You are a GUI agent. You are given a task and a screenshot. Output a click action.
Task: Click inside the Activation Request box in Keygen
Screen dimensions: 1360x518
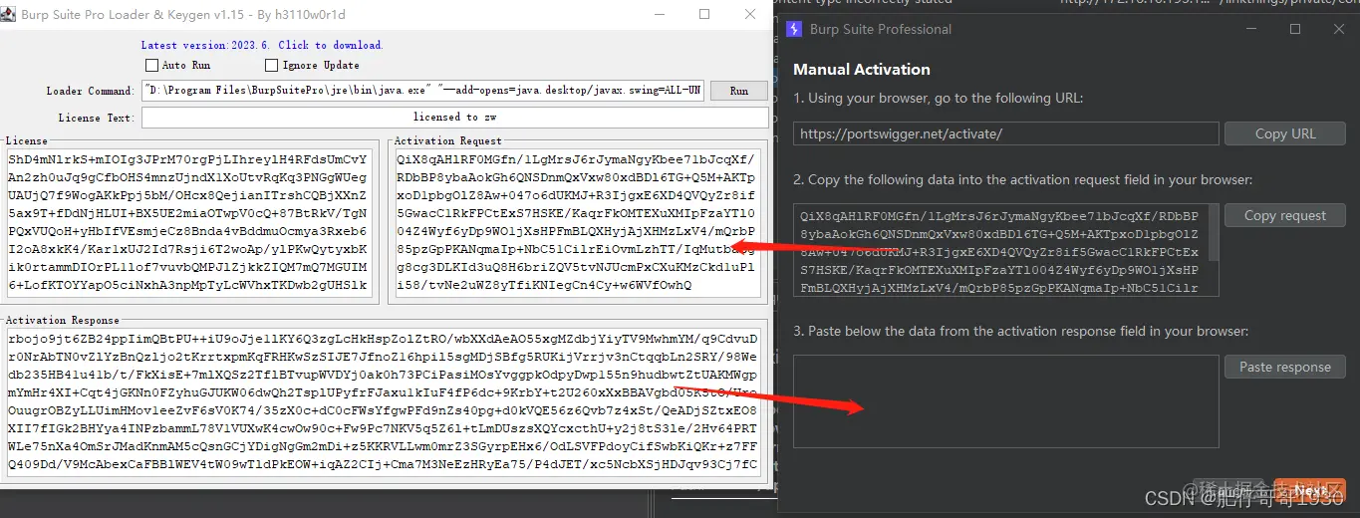577,223
